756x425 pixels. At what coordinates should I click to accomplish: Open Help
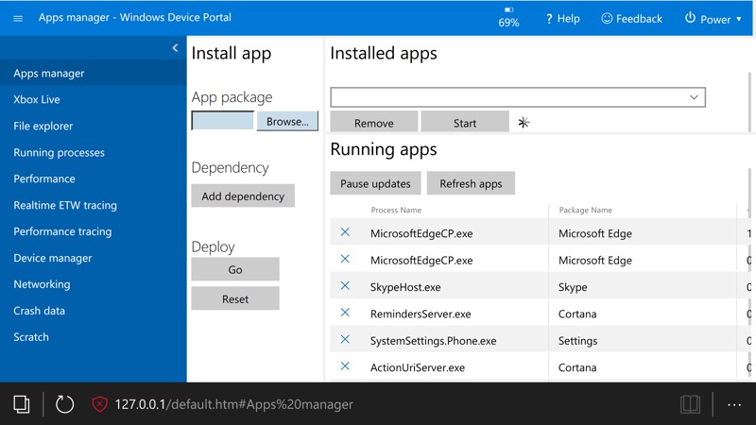tap(562, 19)
